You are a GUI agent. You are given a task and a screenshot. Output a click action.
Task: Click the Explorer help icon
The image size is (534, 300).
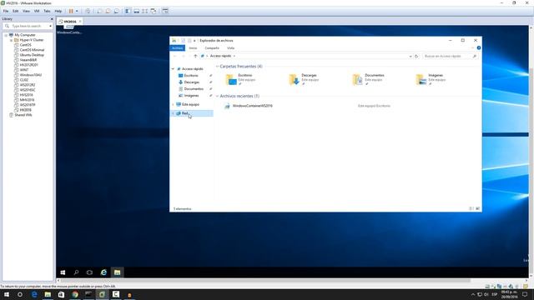[478, 48]
